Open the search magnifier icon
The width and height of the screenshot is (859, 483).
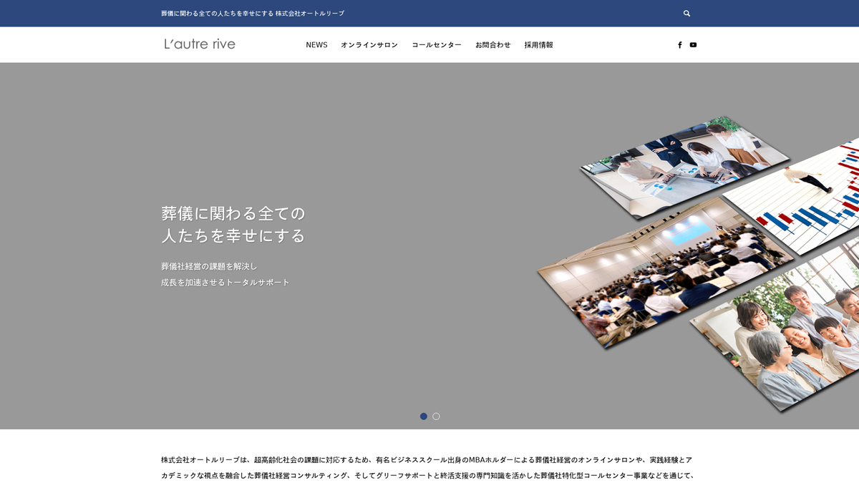point(686,14)
